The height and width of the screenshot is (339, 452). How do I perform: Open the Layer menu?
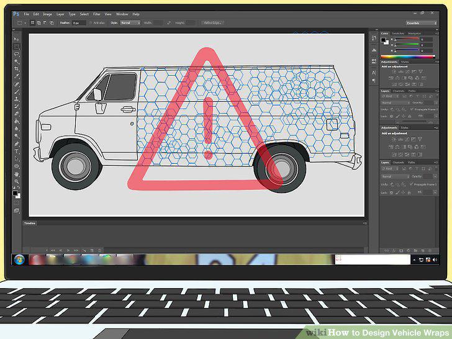click(60, 14)
